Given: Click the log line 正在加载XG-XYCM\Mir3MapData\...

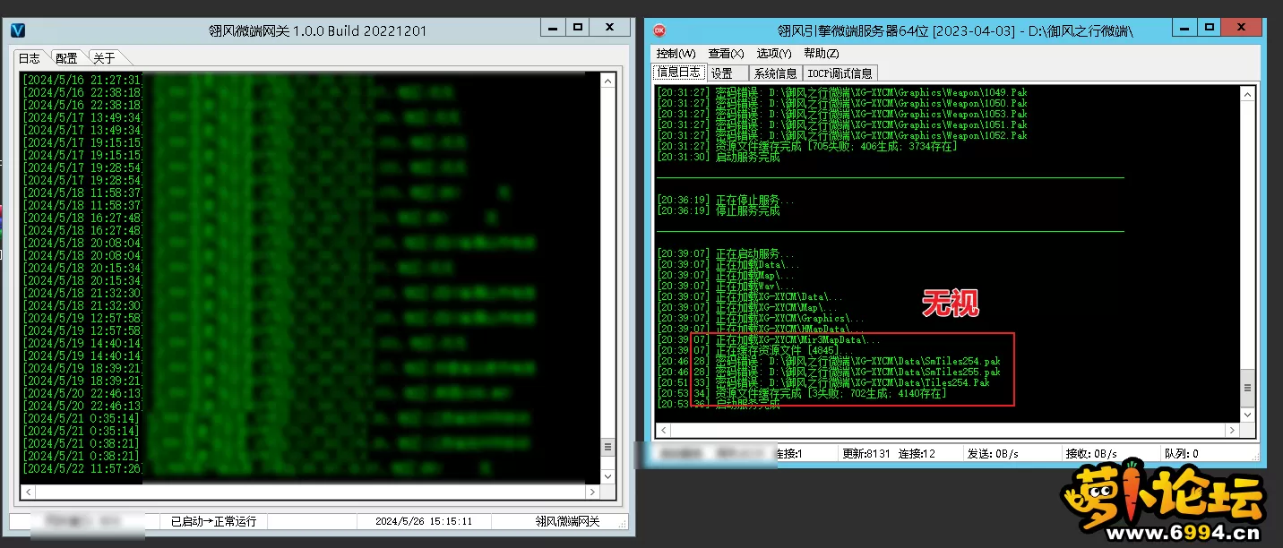Looking at the screenshot, I should pyautogui.click(x=768, y=339).
